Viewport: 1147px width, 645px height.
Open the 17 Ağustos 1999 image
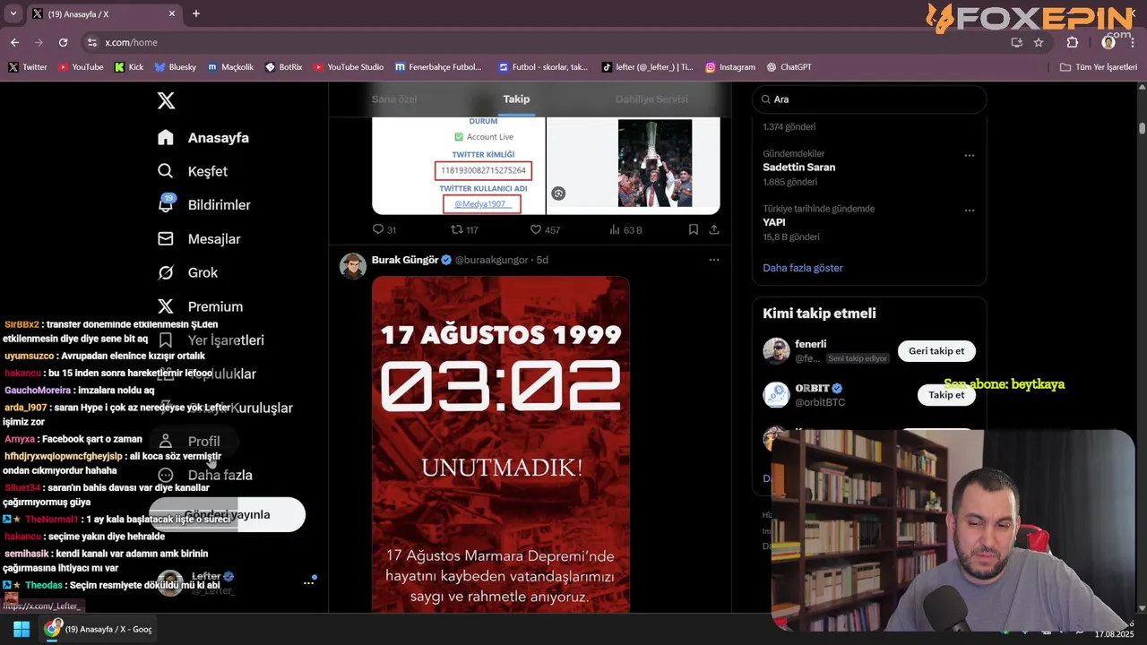(501, 444)
